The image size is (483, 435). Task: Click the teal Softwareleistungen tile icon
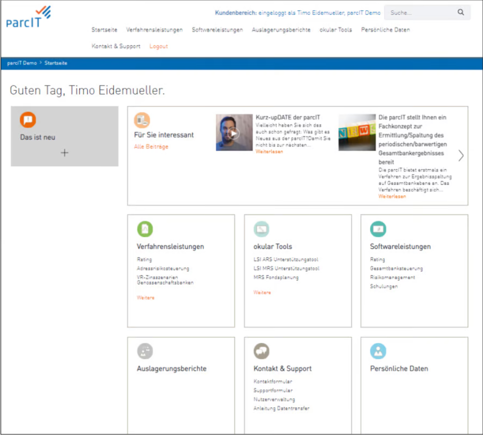(x=378, y=229)
